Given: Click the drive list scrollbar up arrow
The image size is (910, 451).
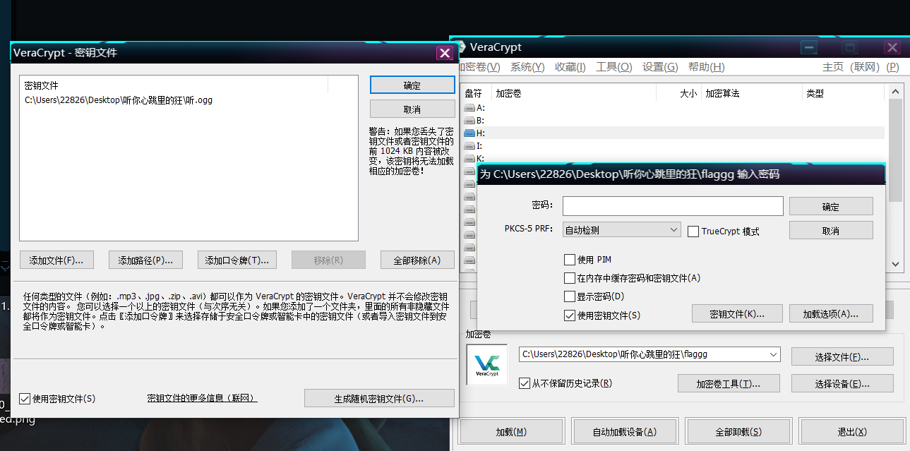Looking at the screenshot, I should (895, 92).
